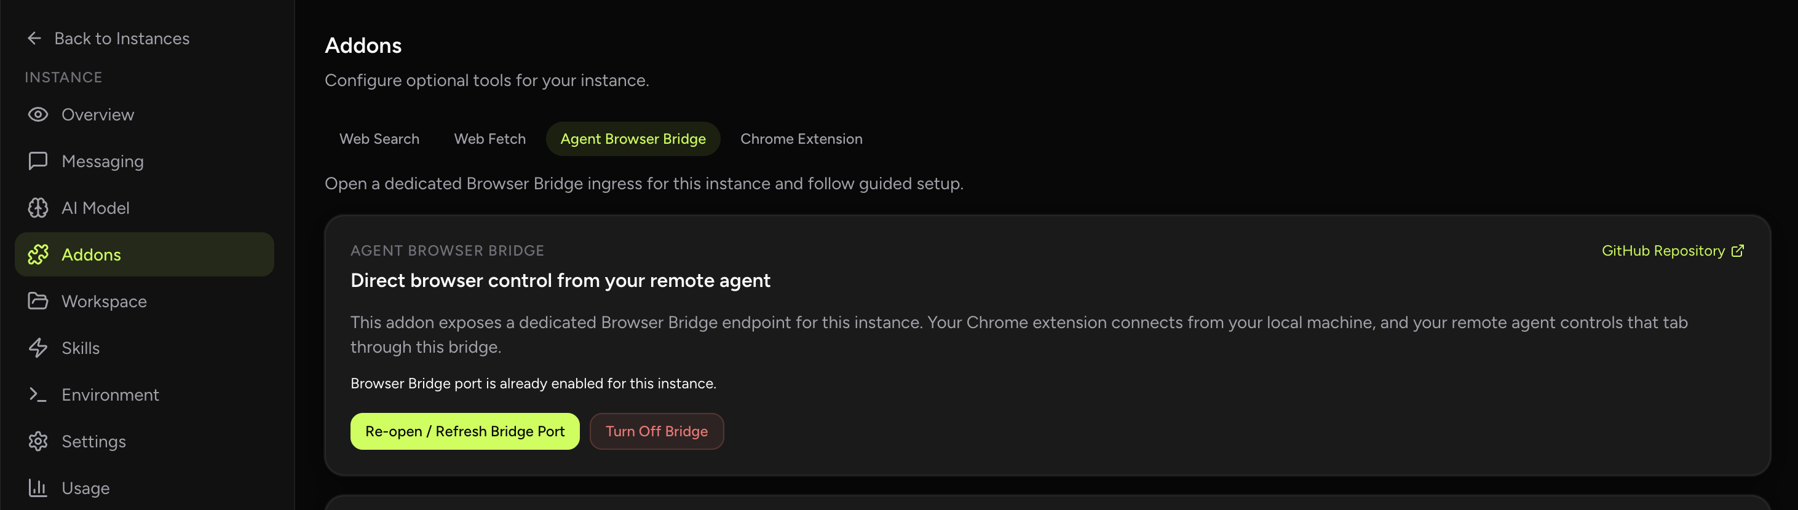The width and height of the screenshot is (1798, 510).
Task: Click the AI Model brain icon
Action: [38, 207]
